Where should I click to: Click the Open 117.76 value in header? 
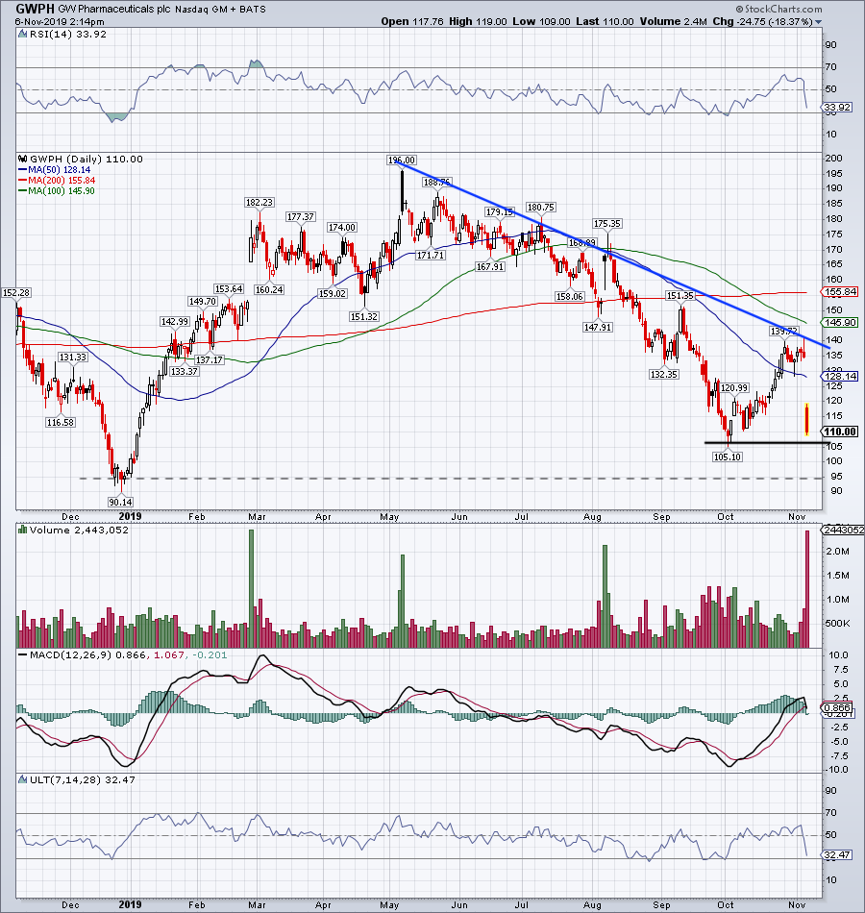pos(411,21)
